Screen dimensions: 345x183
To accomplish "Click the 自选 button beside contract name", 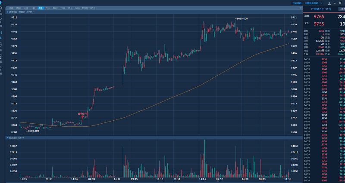I will 342,8.
